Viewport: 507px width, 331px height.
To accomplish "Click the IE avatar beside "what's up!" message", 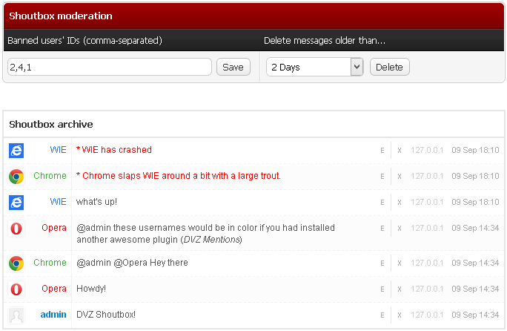I will (x=16, y=202).
